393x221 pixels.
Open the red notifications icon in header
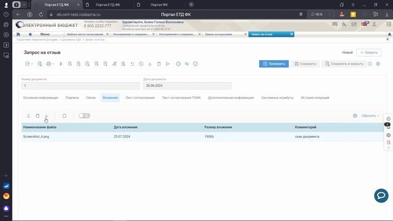point(365,24)
